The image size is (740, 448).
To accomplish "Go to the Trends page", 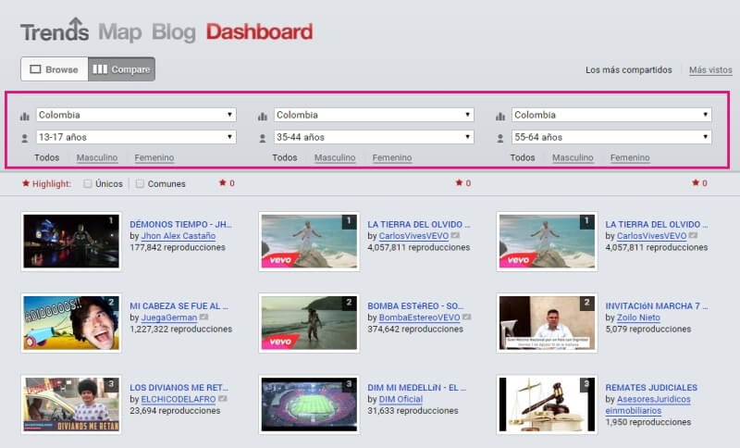I will click(55, 31).
